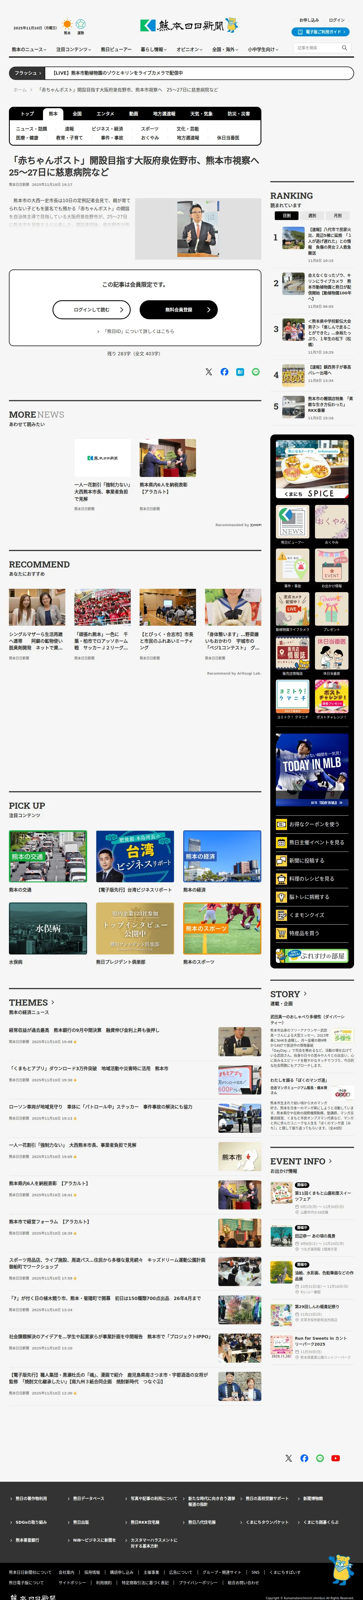
Task: Open the プライバシーポリシー footer link
Action: 198,1583
